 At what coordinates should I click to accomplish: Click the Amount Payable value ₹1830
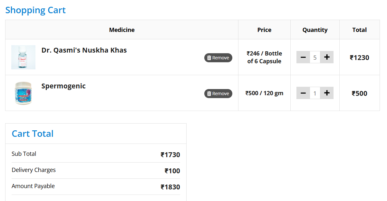coord(170,187)
